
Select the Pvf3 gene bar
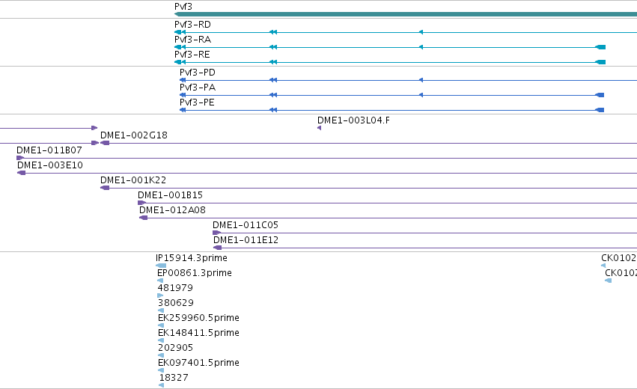[406, 14]
